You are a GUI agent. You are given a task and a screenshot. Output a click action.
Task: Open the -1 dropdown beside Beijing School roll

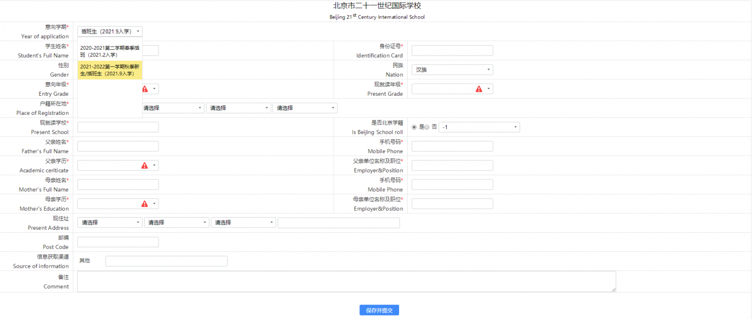tap(479, 127)
